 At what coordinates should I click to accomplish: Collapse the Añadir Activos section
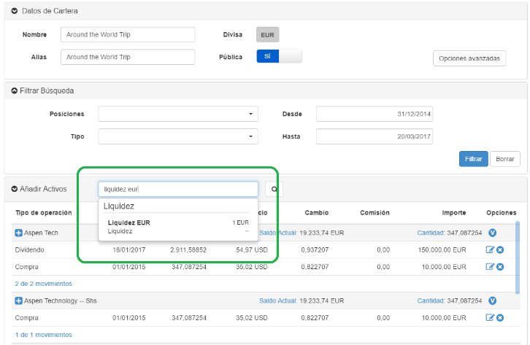point(14,189)
